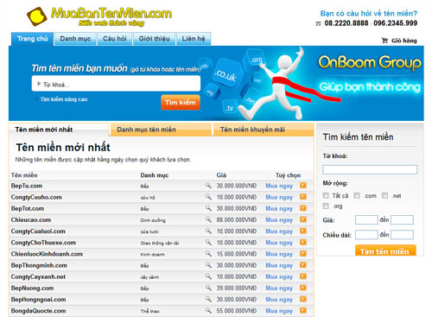Click the Giỏ hàng cart link text
The image size is (432, 317).
404,41
